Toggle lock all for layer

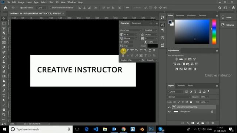point(191,102)
